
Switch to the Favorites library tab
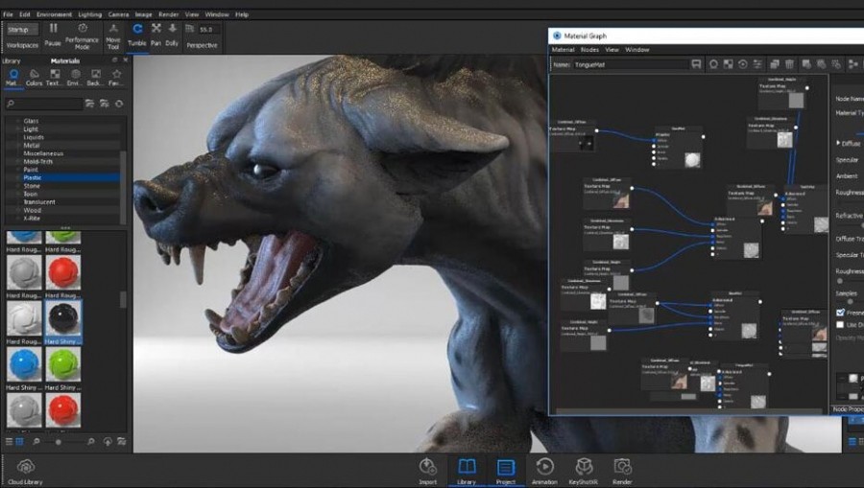click(x=116, y=78)
